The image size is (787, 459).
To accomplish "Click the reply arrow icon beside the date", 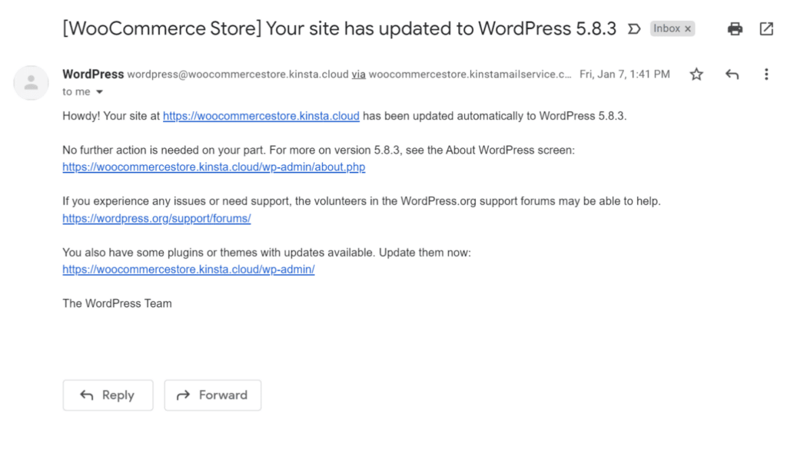I will [x=732, y=74].
